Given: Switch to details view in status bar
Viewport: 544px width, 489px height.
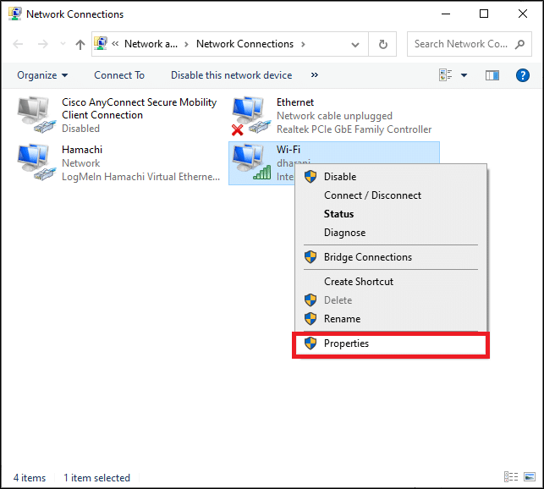Looking at the screenshot, I should [510, 478].
